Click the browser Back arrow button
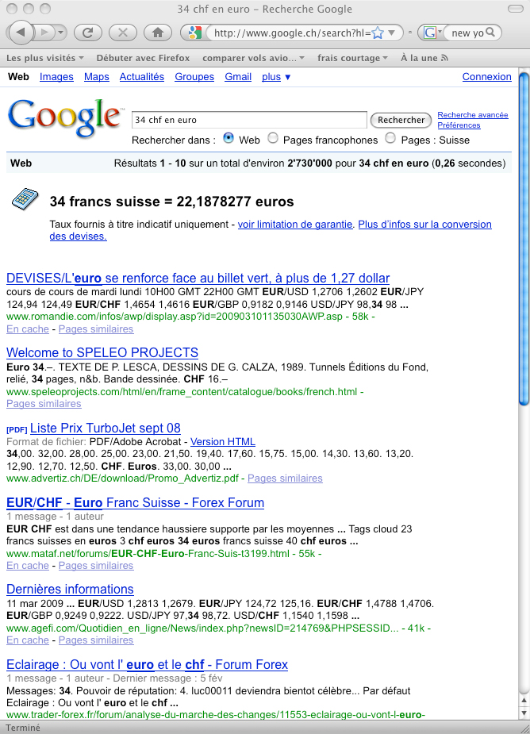The height and width of the screenshot is (734, 530). point(21,33)
